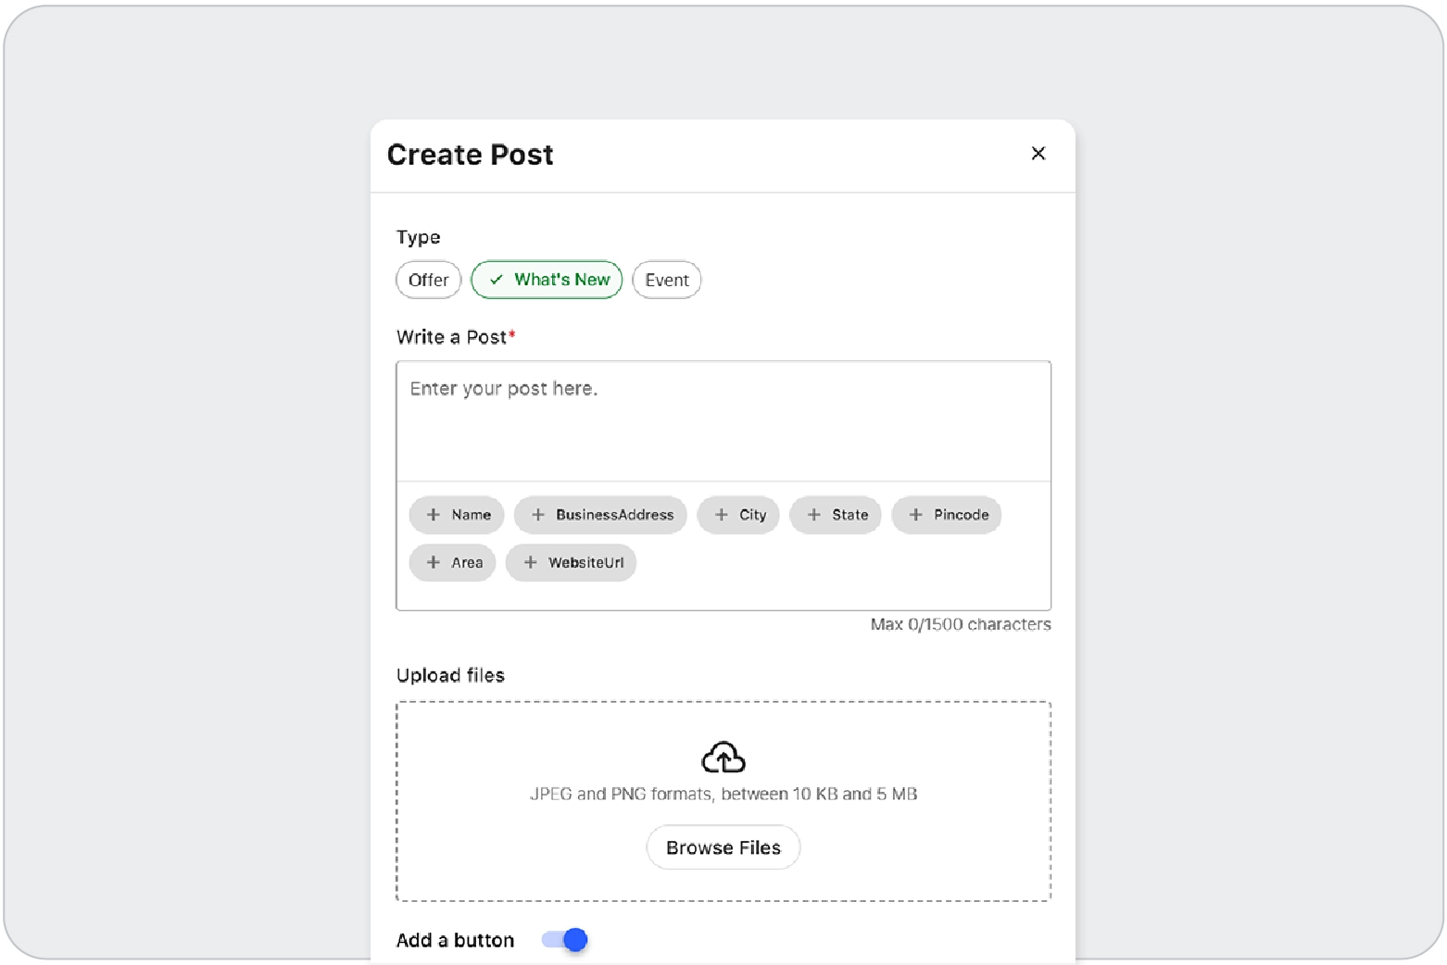Click the plus icon on State chip
The height and width of the screenshot is (965, 1447).
tap(814, 515)
